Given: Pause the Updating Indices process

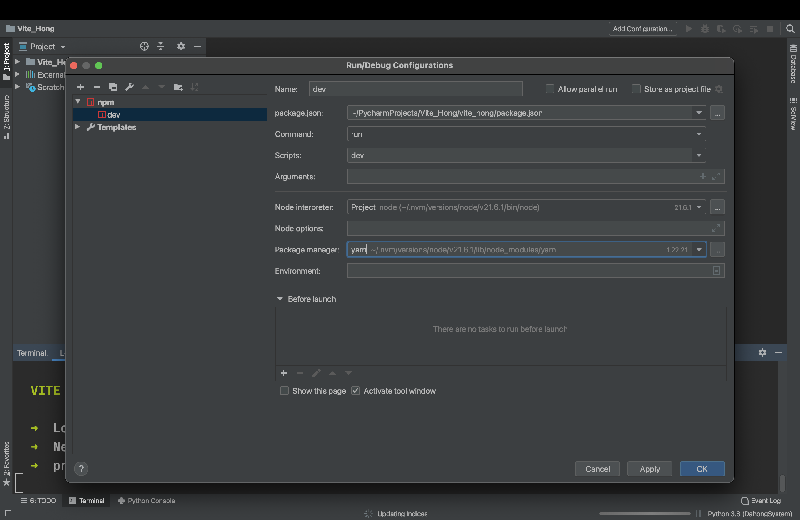Looking at the screenshot, I should coord(698,514).
